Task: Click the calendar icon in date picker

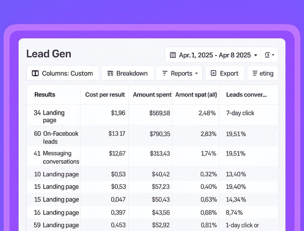Action: coord(173,55)
